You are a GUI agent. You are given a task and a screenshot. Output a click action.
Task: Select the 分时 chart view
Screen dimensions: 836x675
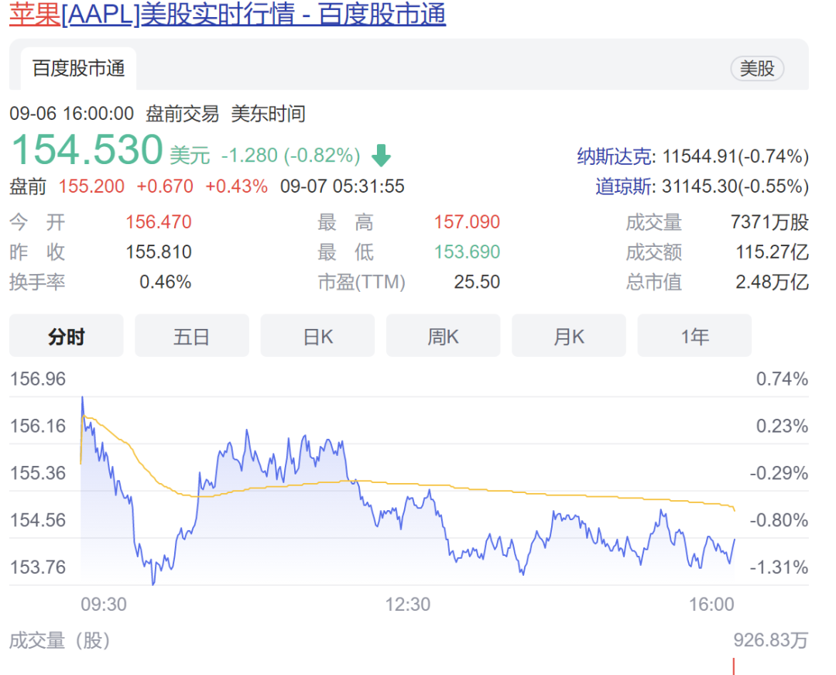66,335
